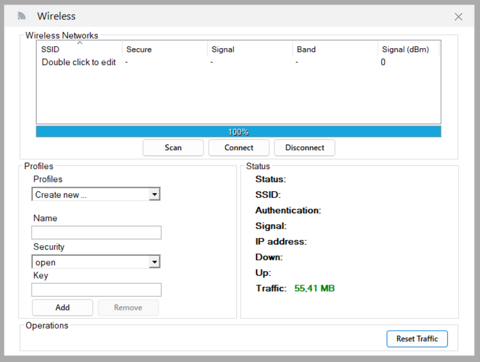Add the new wireless profile

click(x=62, y=307)
